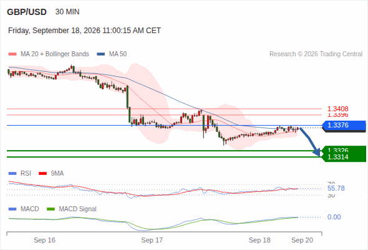Toggle the MA 20 + Bollinger Bands legend label

pos(55,54)
